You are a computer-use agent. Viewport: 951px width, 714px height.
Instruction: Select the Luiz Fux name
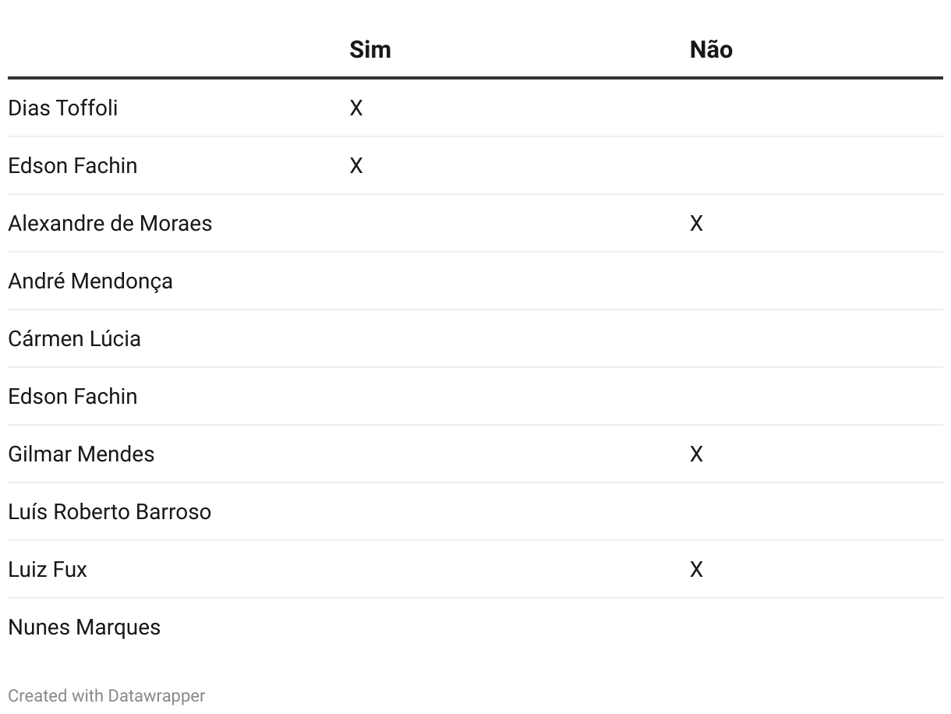point(48,569)
